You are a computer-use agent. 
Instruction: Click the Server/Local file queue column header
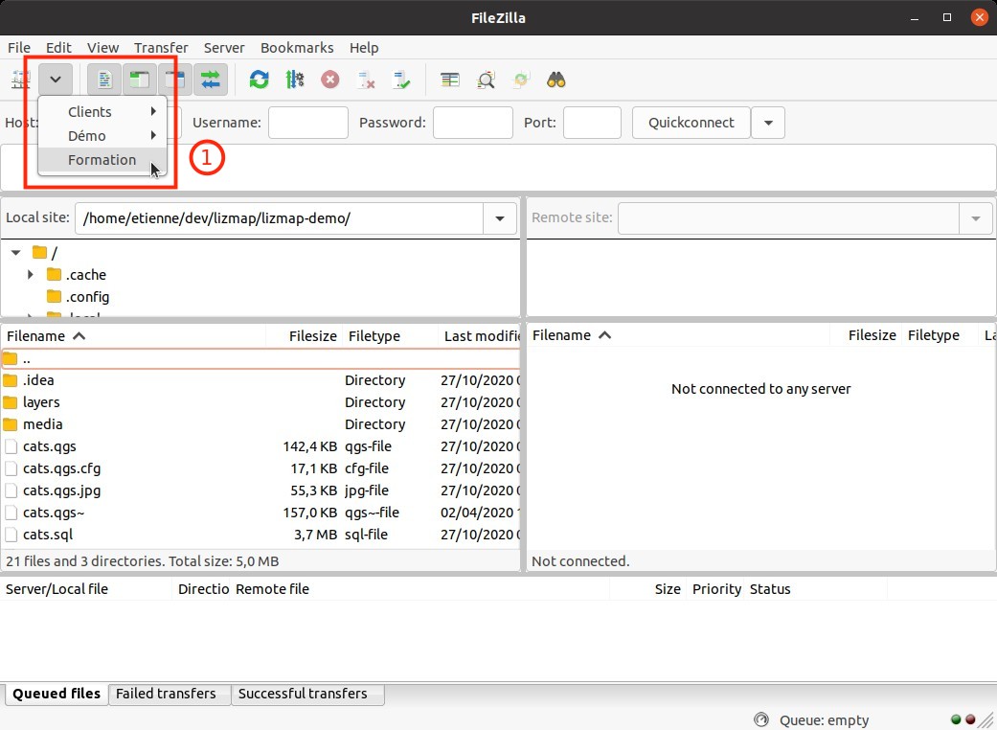coord(86,589)
